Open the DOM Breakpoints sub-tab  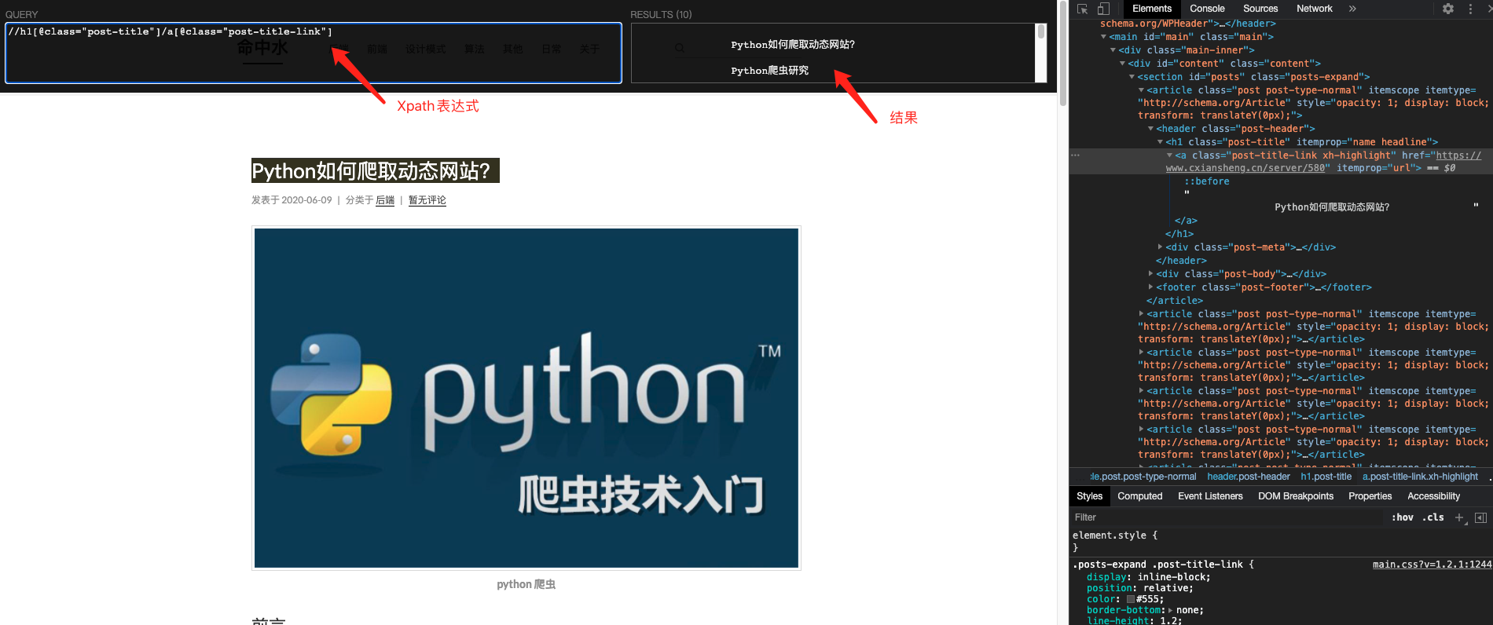1296,496
